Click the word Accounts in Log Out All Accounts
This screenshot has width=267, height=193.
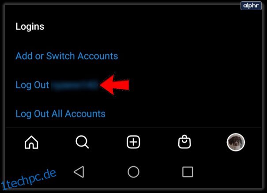tap(85, 114)
